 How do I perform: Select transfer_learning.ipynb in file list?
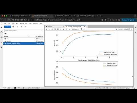[24, 43]
